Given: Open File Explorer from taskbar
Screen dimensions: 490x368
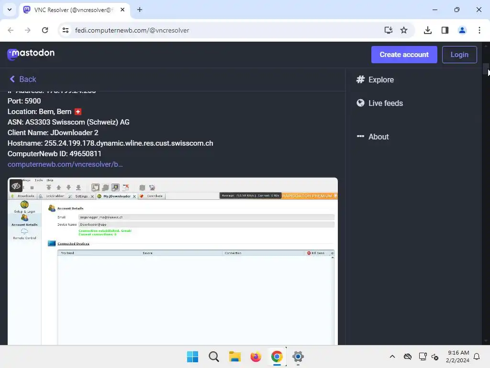Looking at the screenshot, I should pyautogui.click(x=234, y=356).
